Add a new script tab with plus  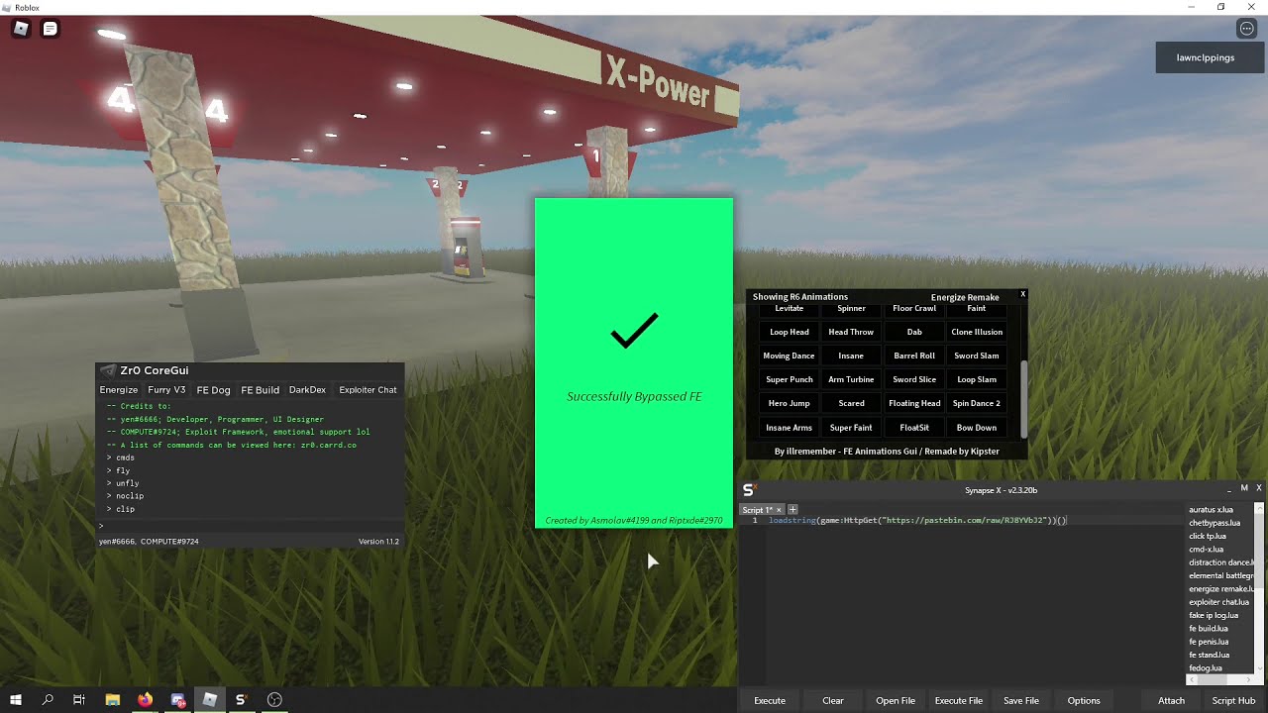click(x=792, y=509)
